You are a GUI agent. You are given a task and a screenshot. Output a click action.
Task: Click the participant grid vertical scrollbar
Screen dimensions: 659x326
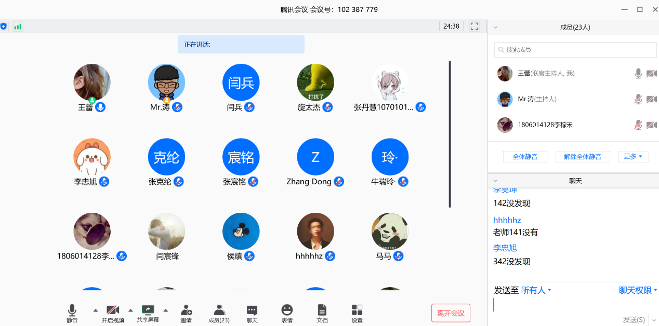click(450, 134)
